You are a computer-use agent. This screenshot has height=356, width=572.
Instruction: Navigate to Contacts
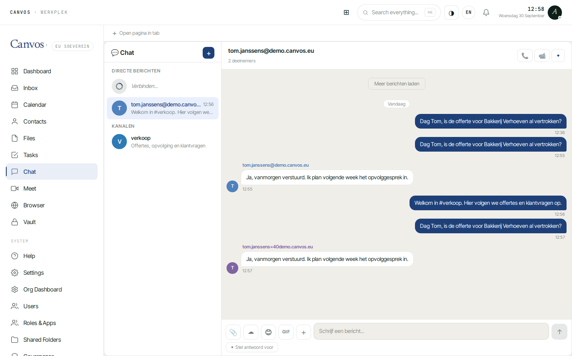52,121
